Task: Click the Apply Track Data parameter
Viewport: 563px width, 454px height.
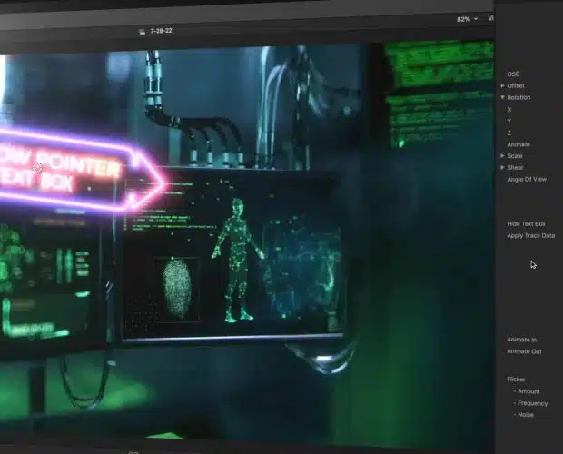Action: 530,236
